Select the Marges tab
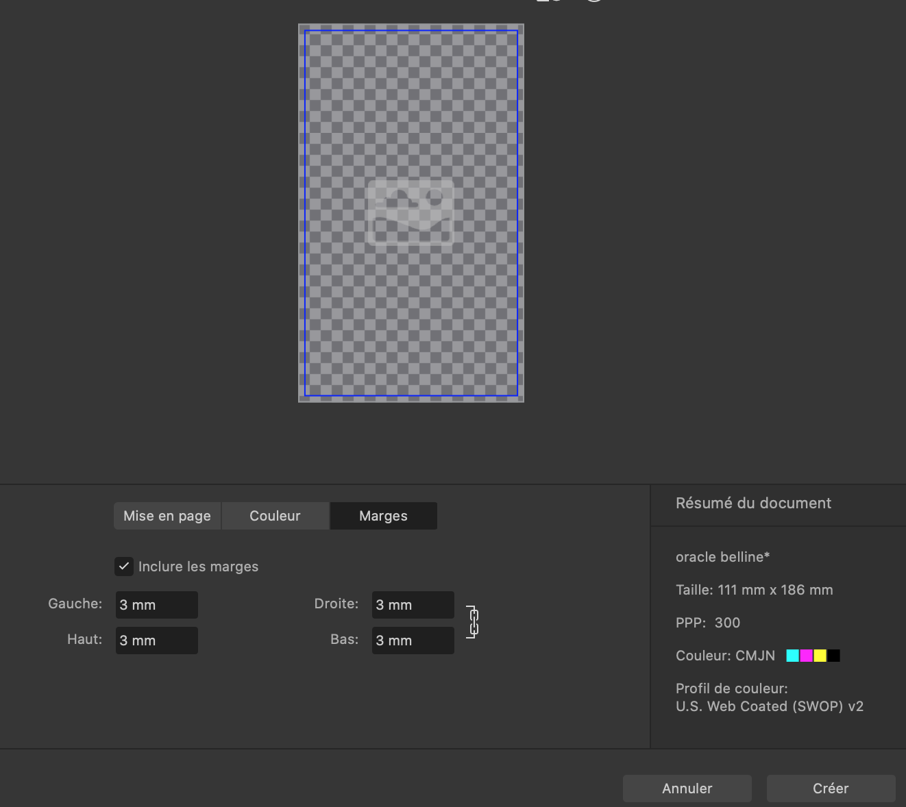The image size is (906, 807). (x=382, y=515)
